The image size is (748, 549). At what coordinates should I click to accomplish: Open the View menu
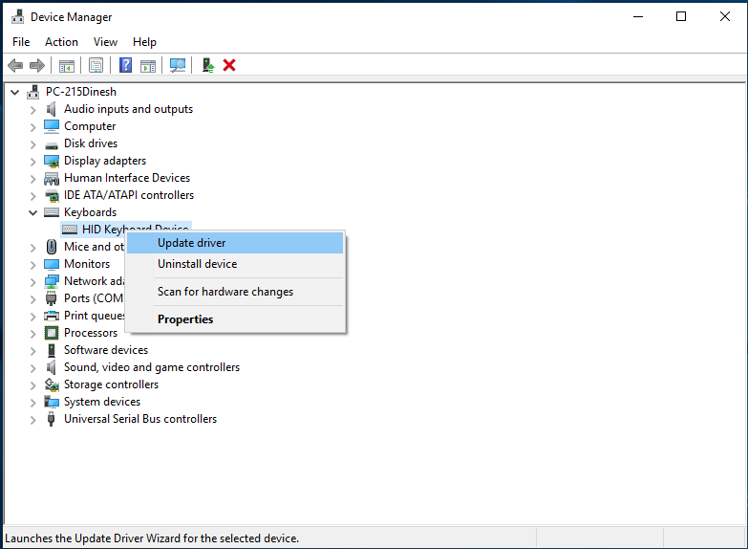[105, 42]
